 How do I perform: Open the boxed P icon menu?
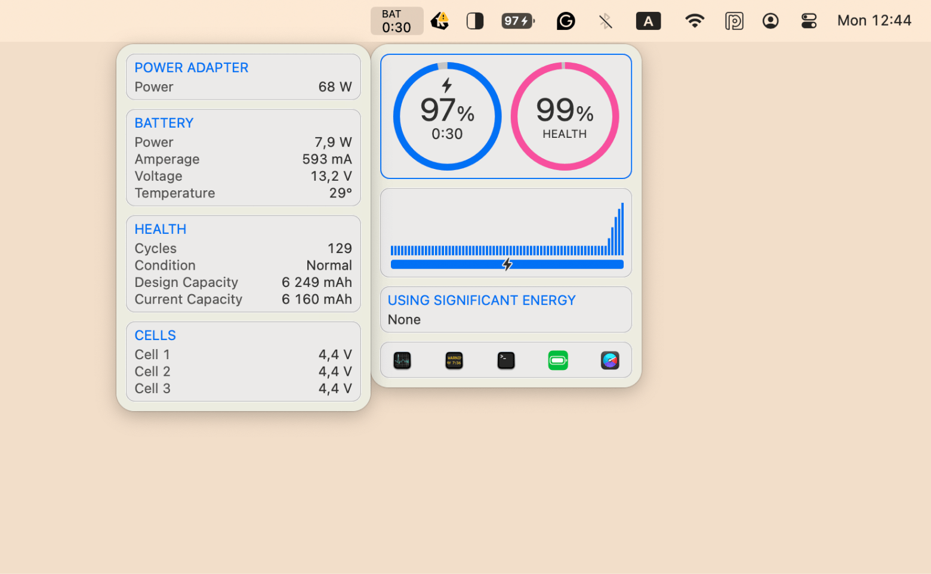734,21
